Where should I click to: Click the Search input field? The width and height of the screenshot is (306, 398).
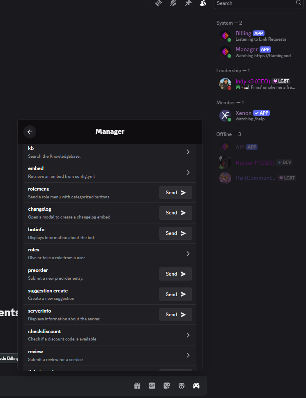tap(258, 4)
